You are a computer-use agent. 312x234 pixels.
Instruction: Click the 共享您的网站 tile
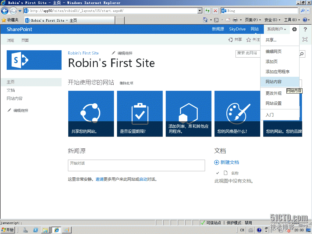coord(91,114)
